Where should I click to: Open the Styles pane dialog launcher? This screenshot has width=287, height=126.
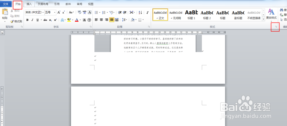(x=276, y=27)
